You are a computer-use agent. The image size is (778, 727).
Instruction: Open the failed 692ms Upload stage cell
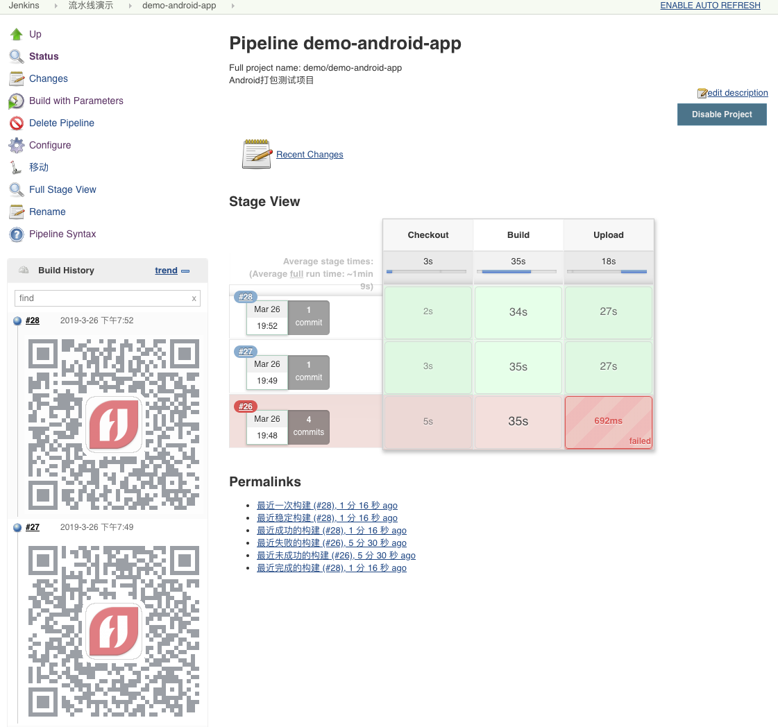[x=608, y=422]
